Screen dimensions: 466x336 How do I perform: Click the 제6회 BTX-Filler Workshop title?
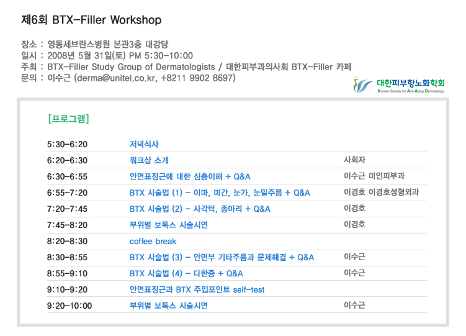click(91, 20)
